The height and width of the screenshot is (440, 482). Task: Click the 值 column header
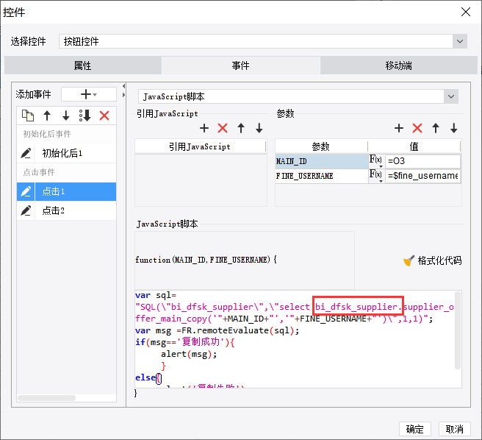414,146
